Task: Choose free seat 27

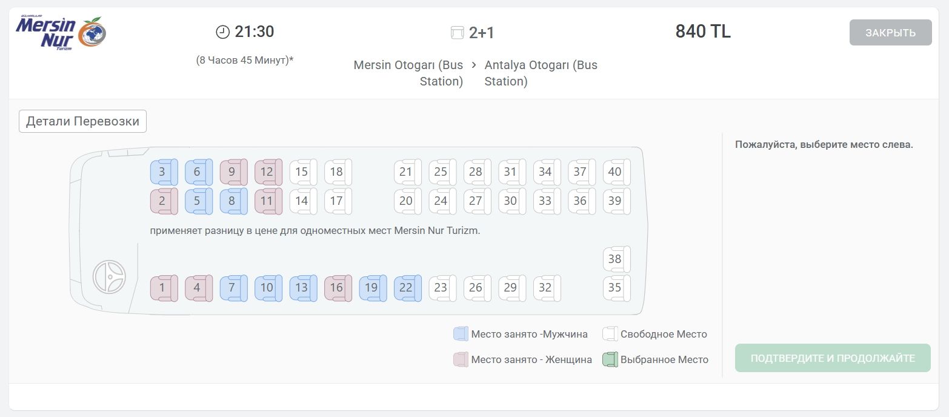Action: pos(478,201)
